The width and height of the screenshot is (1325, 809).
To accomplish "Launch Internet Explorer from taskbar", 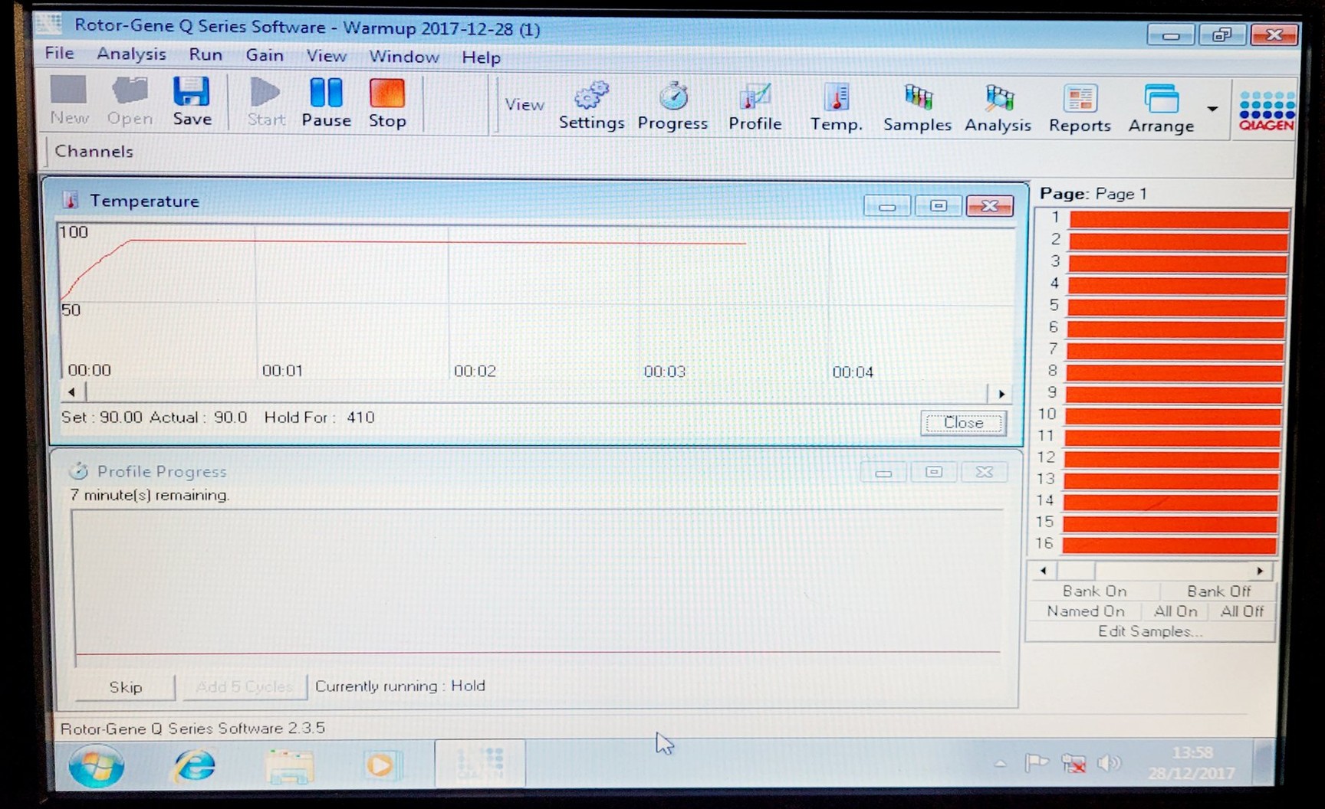I will [x=195, y=765].
